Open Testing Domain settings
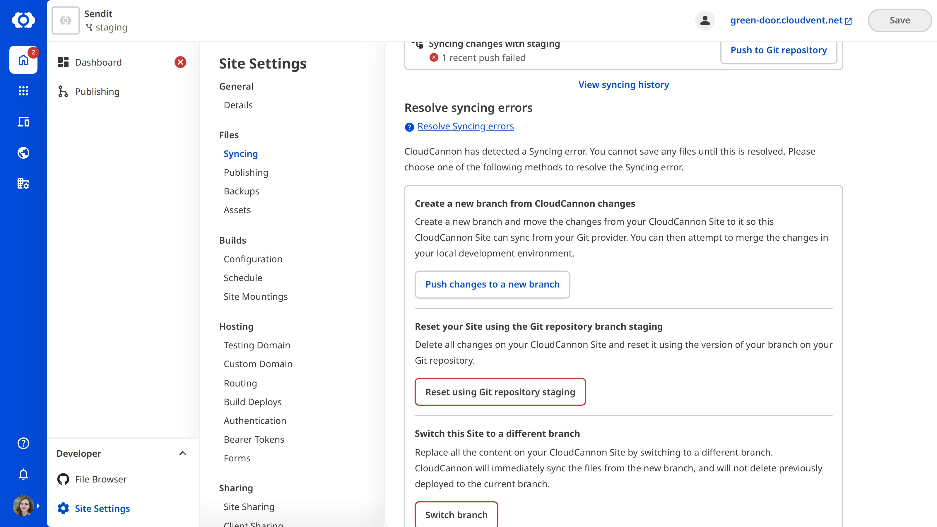Screen dimensions: 937x527 point(257,345)
